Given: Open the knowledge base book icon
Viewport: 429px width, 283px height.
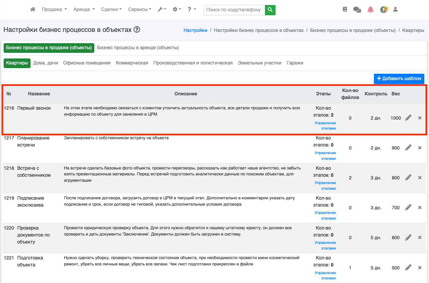Looking at the screenshot, I should [x=345, y=10].
